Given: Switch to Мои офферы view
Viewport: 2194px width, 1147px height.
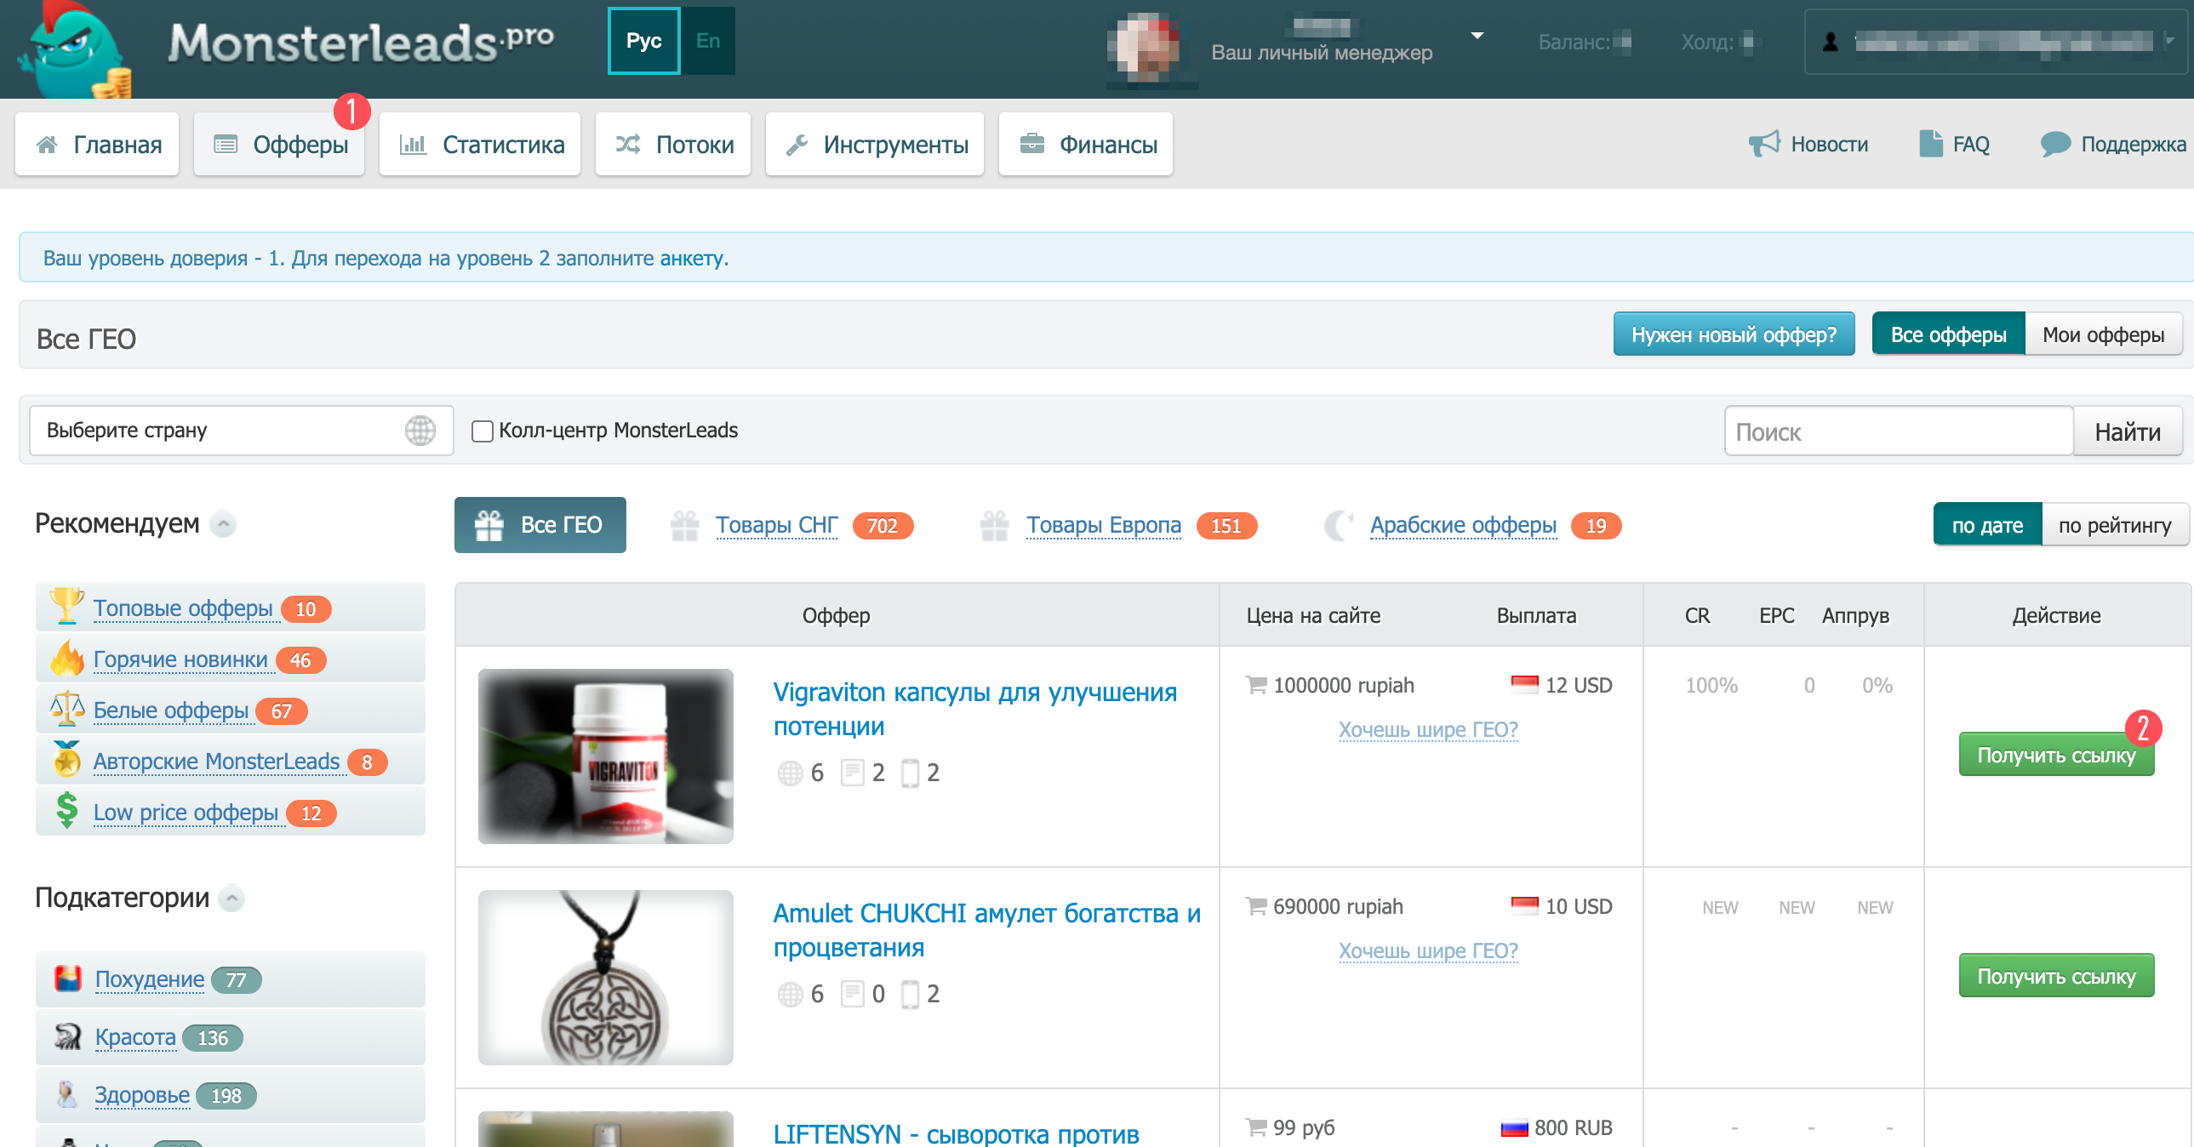Looking at the screenshot, I should 2102,334.
